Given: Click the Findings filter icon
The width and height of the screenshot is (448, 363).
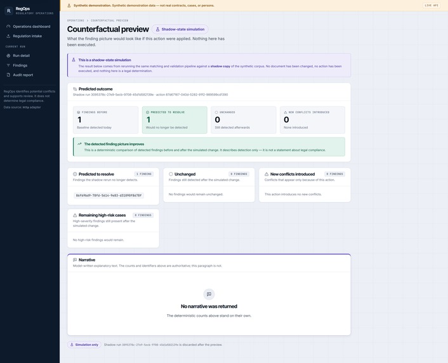Looking at the screenshot, I should coord(8,65).
